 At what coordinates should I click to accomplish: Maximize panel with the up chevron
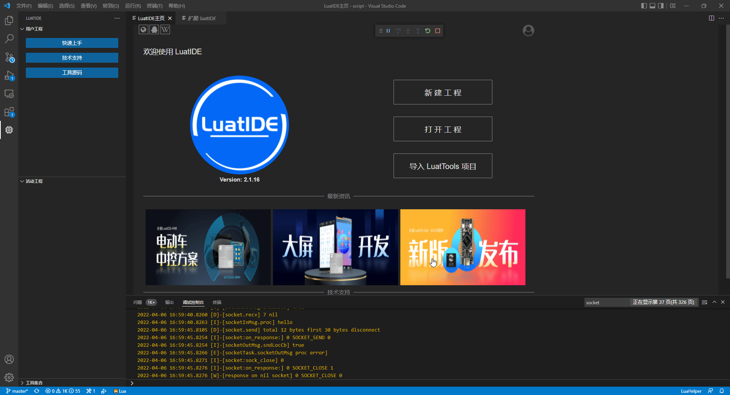pyautogui.click(x=714, y=302)
